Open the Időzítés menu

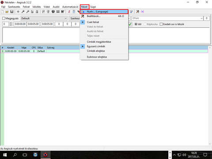(x=37, y=7)
